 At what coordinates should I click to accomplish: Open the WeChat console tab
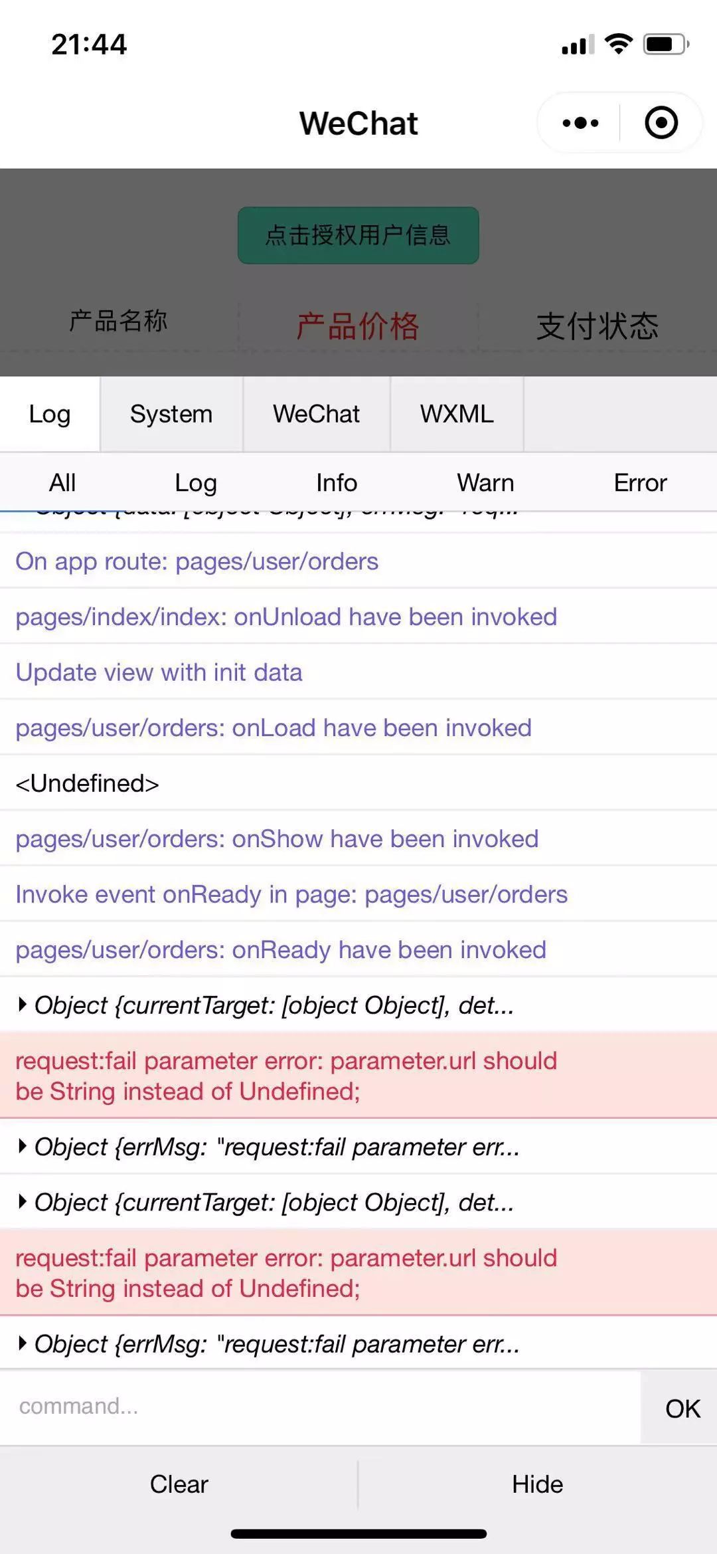(x=316, y=414)
